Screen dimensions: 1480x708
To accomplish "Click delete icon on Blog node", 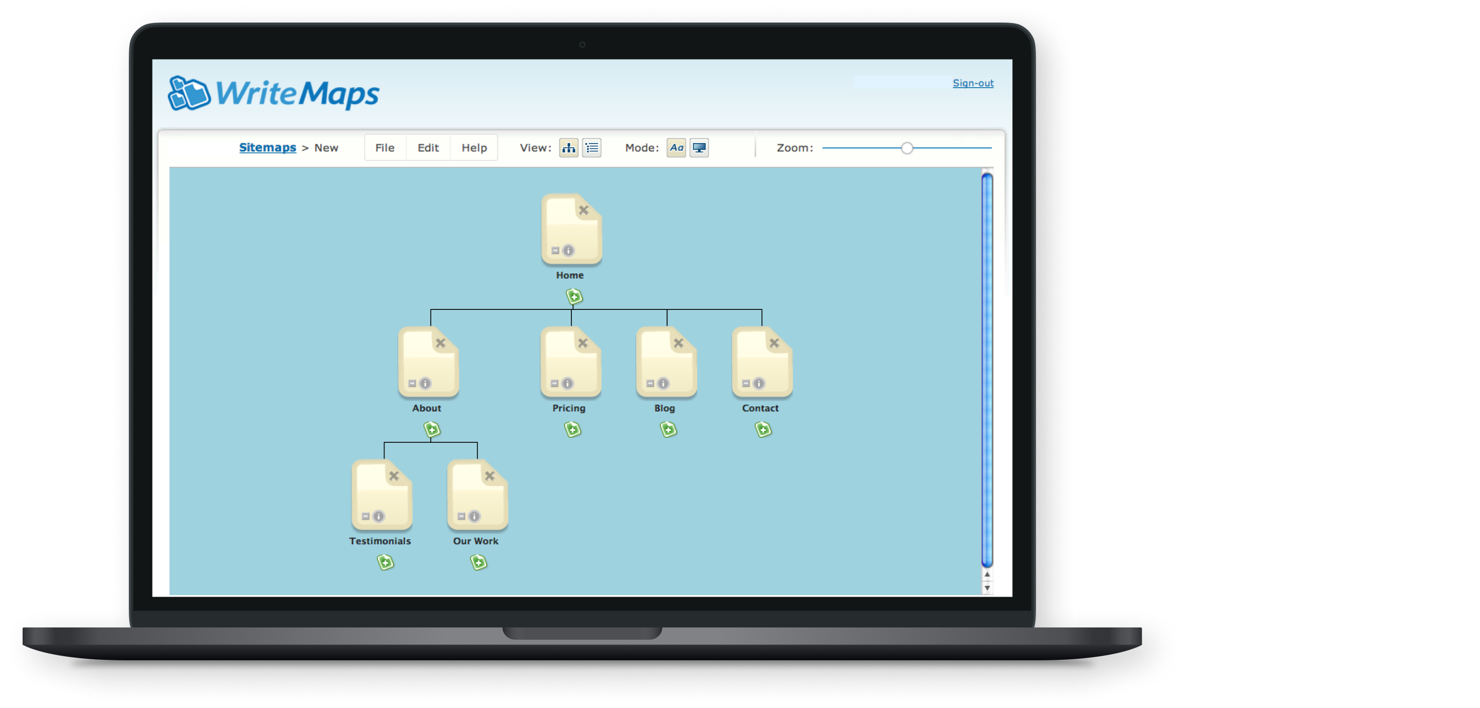I will point(677,341).
